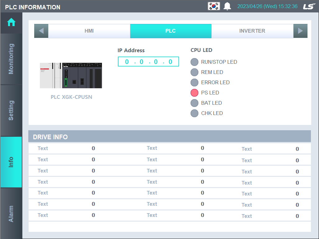Toggle the ERROR LED indicator

click(194, 82)
